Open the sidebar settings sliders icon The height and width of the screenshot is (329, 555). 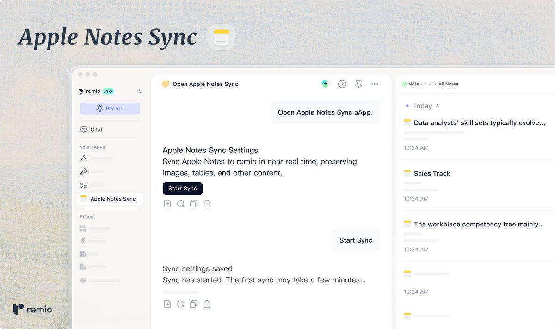[140, 91]
